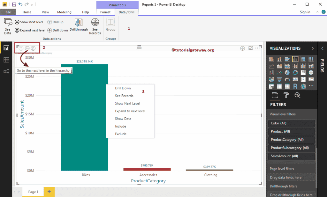
Task: Choose Exclude in context menu
Action: click(120, 134)
